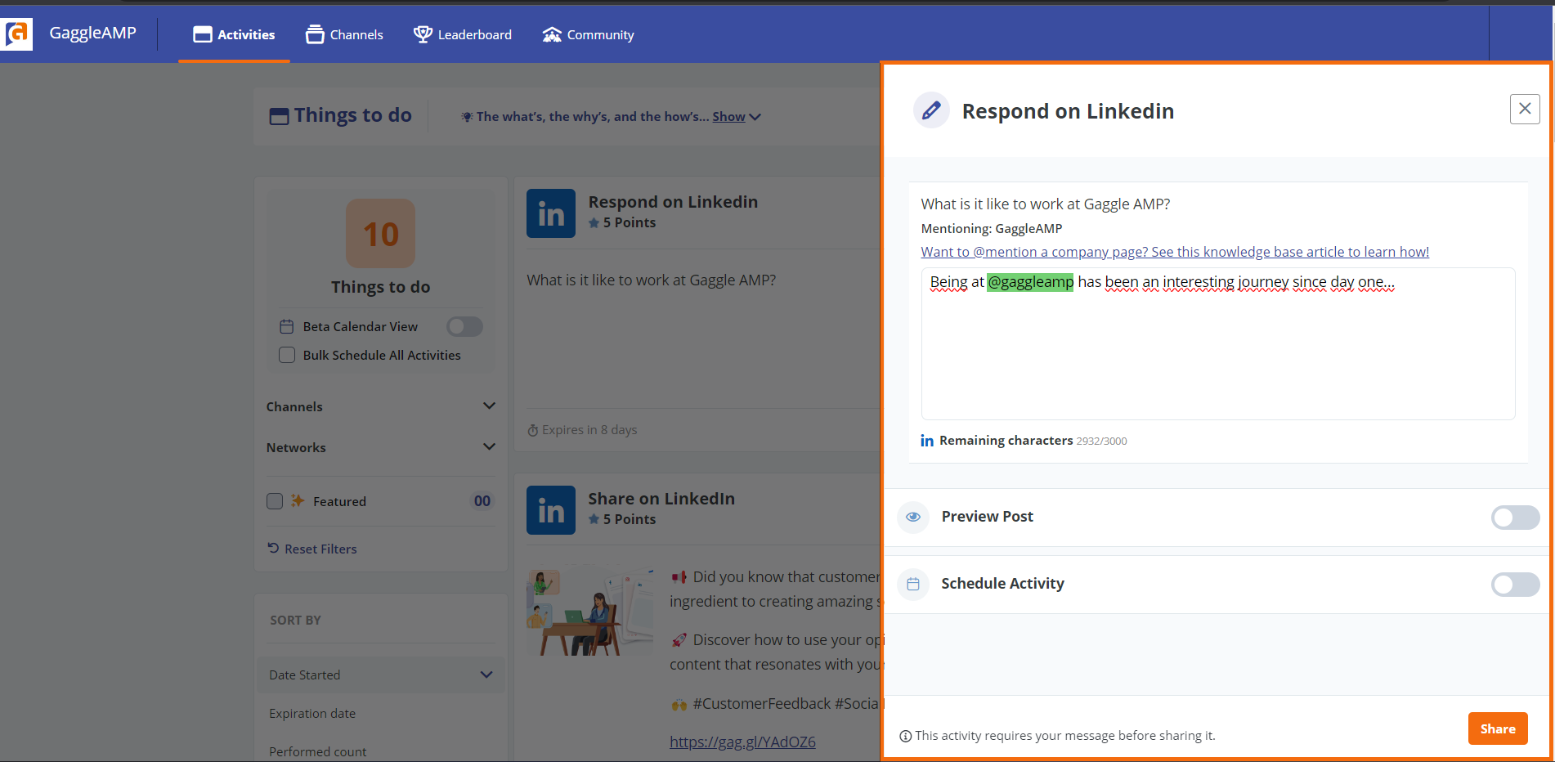Click the calendar icon next to Schedule Activity

(x=913, y=584)
